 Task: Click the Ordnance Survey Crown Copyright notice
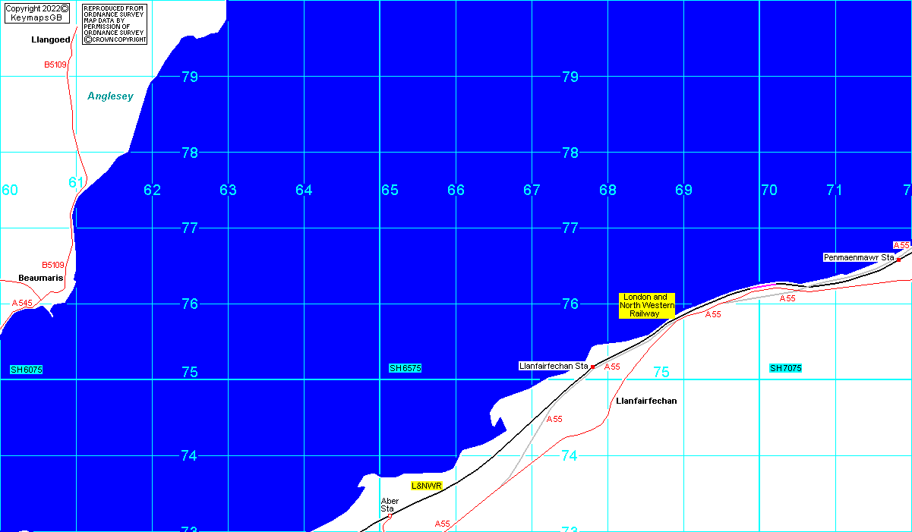pos(114,24)
